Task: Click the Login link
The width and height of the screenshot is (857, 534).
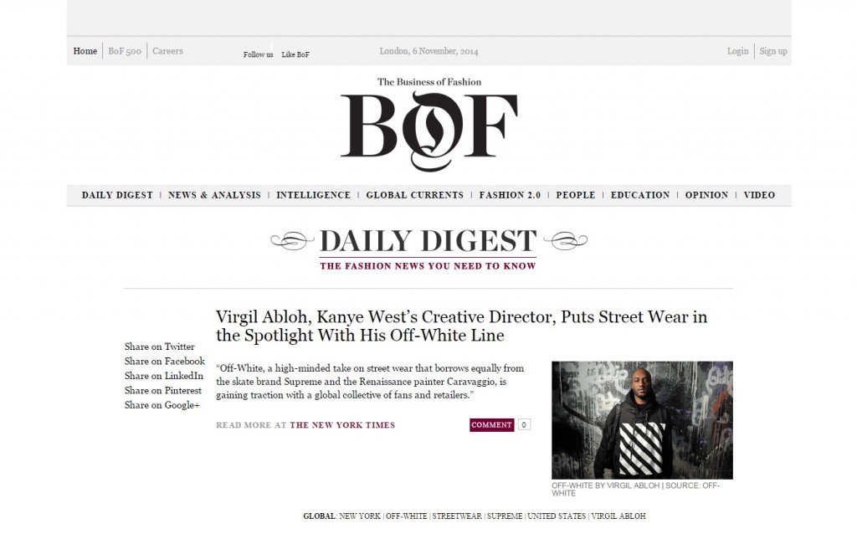Action: [737, 51]
